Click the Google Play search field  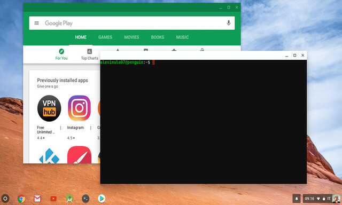pyautogui.click(x=132, y=23)
